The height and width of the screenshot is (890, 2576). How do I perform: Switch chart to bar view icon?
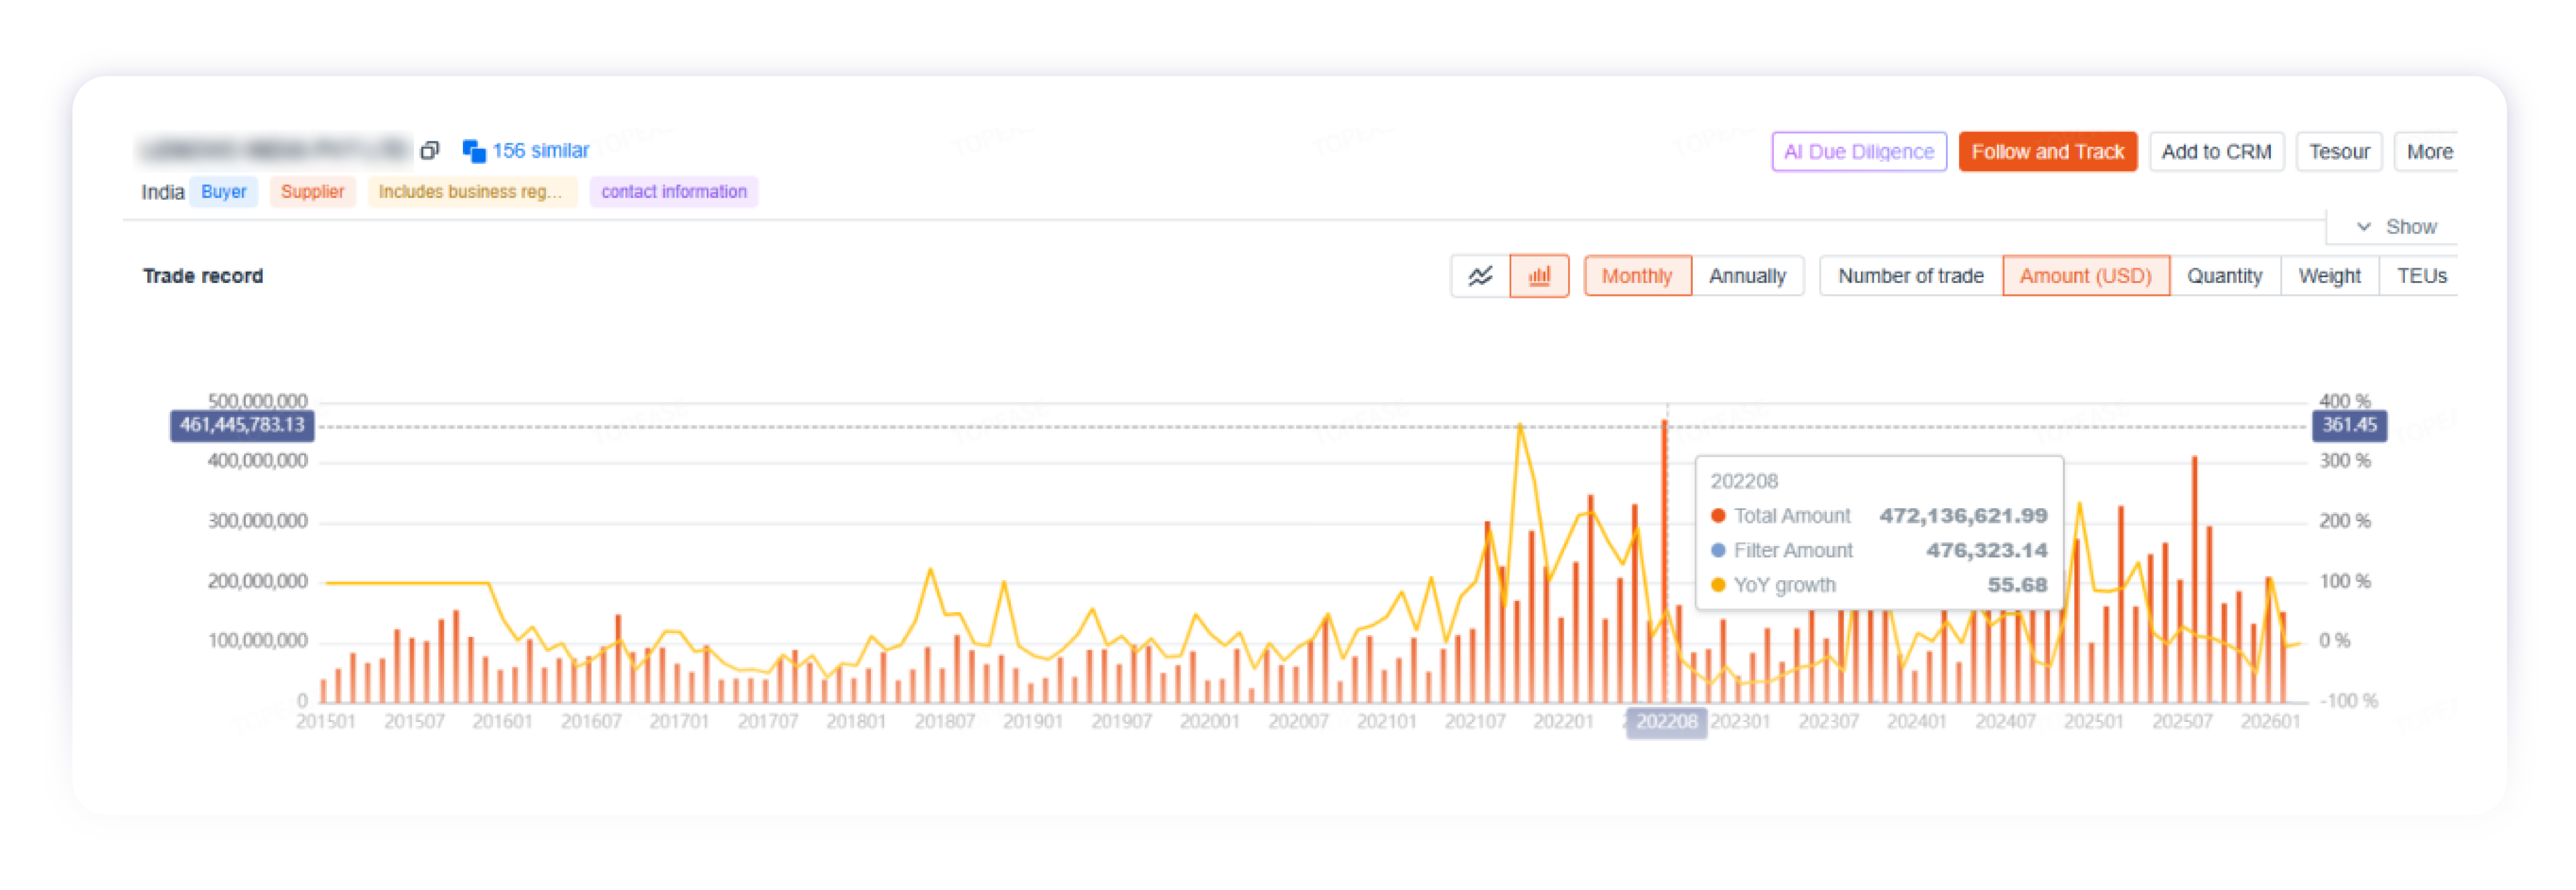point(1539,277)
